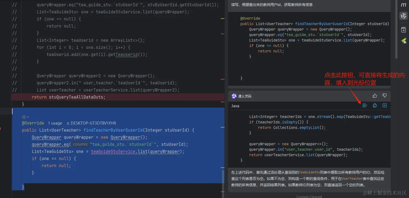Viewport: 409px width, 198px height.
Task: Click '@Override' in the chat prompt code
Action: 250,18
